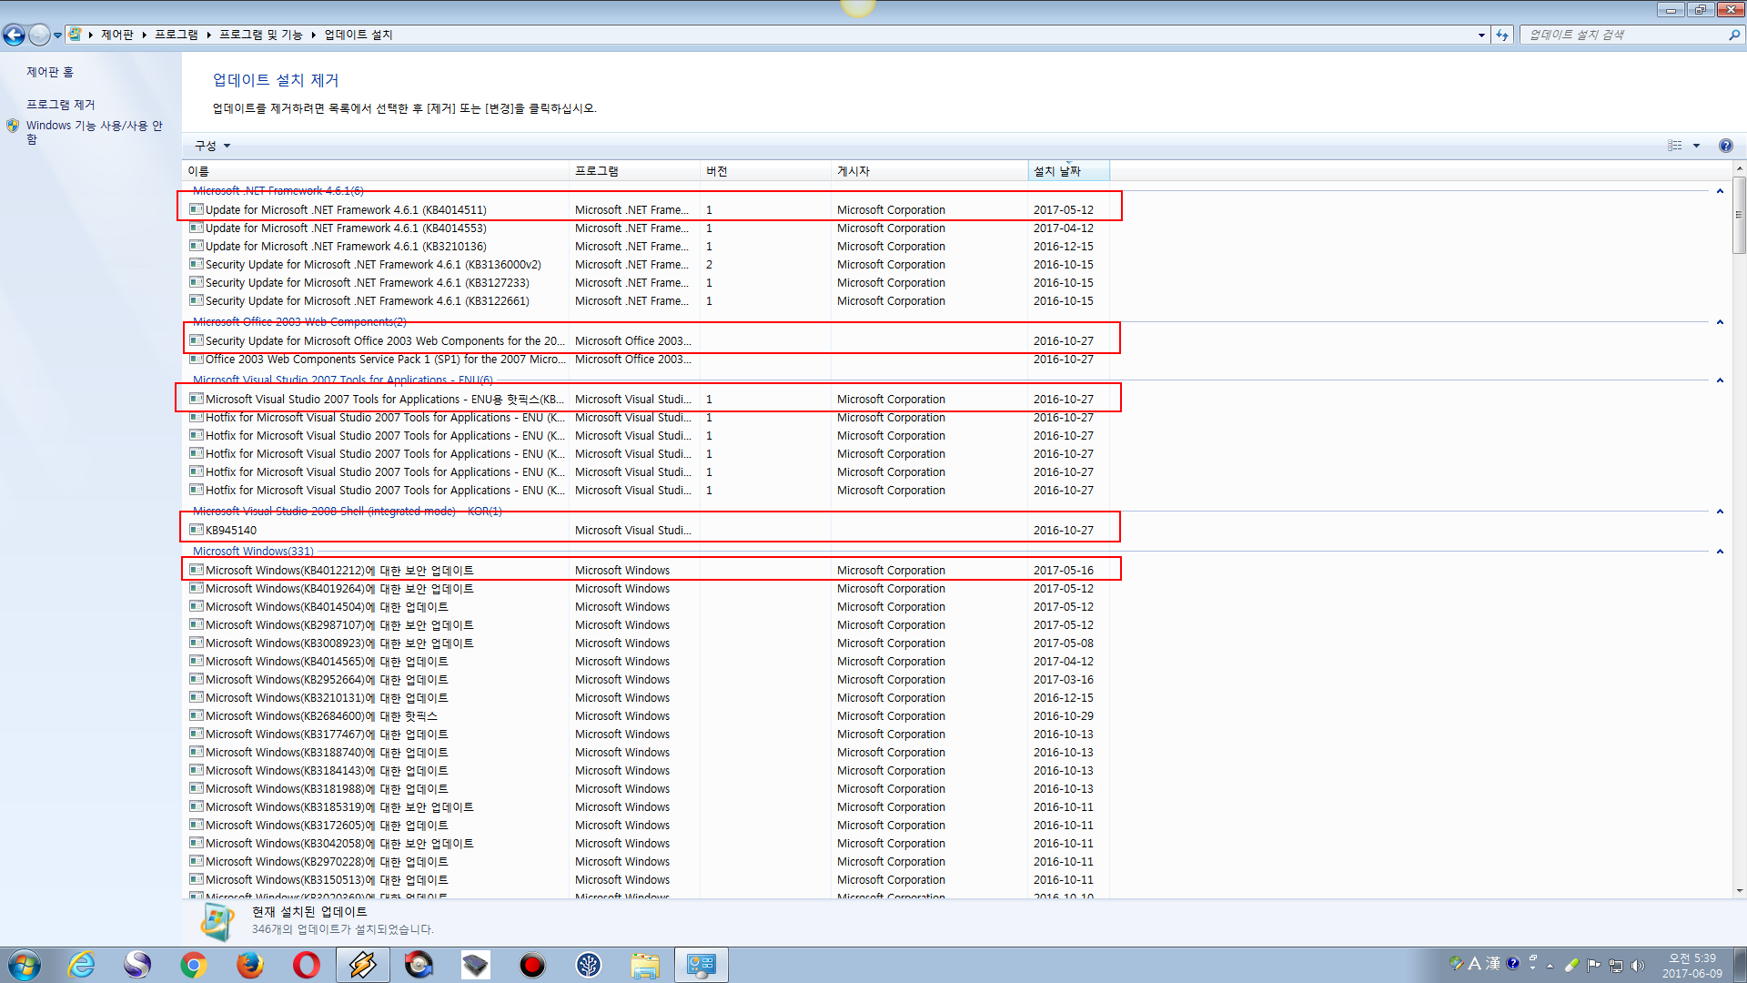This screenshot has width=1747, height=983.
Task: Toggle IME input mode 'A' icon
Action: click(x=1475, y=963)
